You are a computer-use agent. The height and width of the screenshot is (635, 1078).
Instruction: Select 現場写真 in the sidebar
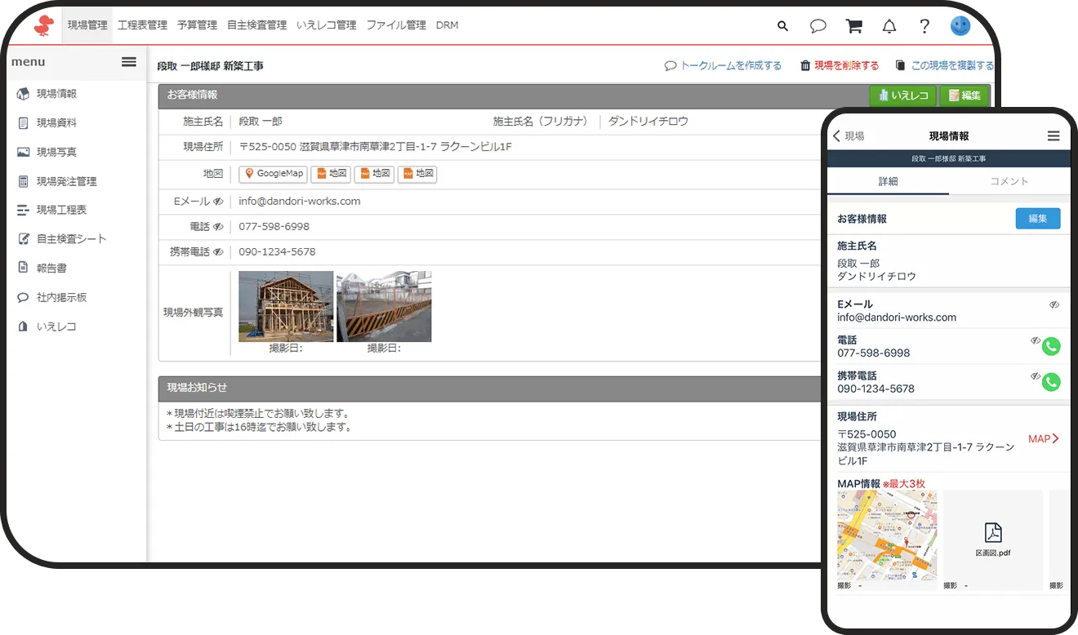(x=56, y=152)
